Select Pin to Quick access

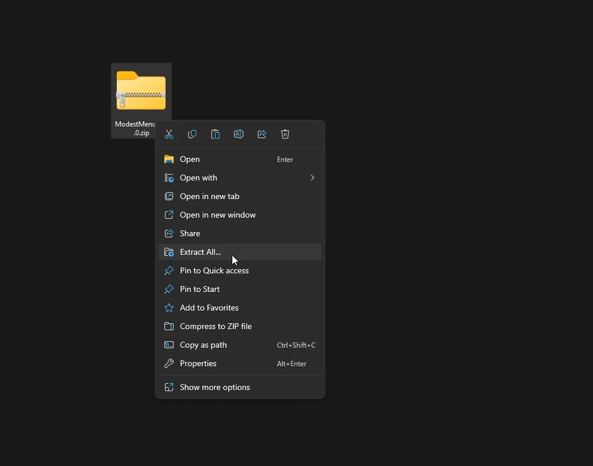point(240,270)
